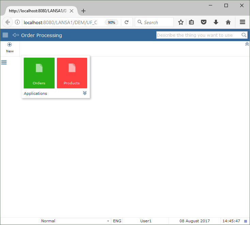Click the browser URL address field

click(x=60, y=22)
